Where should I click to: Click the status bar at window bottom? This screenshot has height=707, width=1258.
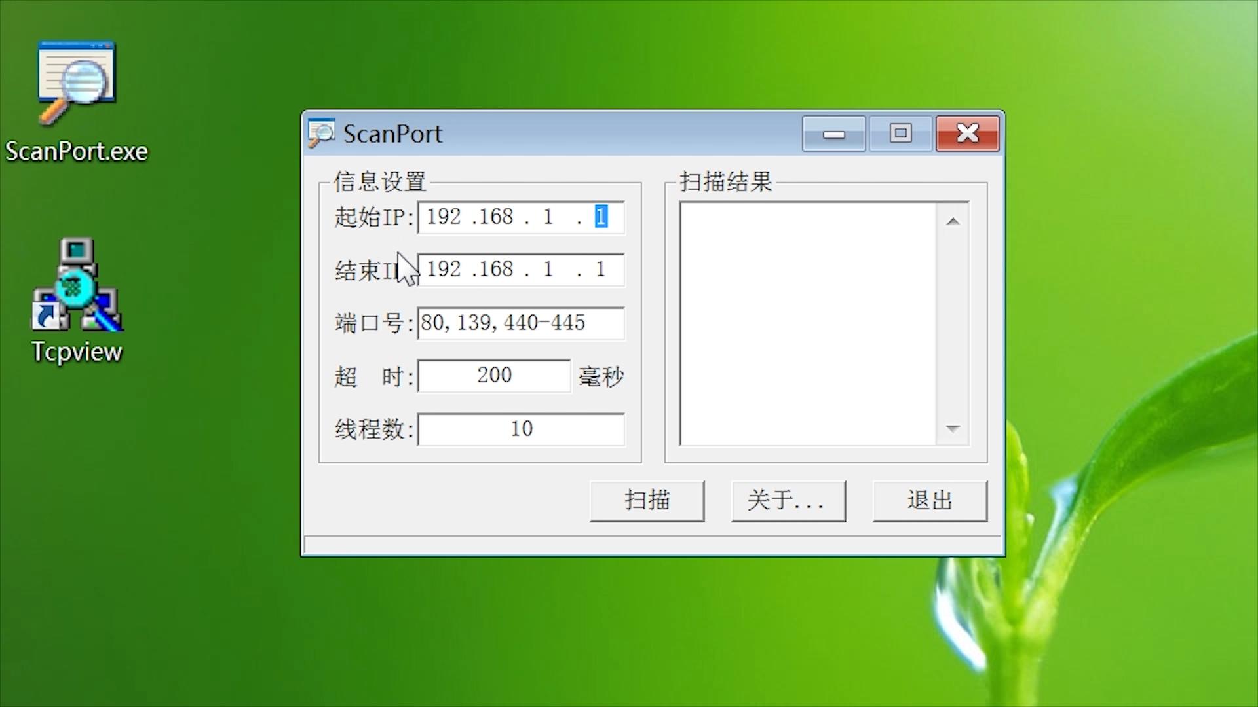tap(653, 545)
